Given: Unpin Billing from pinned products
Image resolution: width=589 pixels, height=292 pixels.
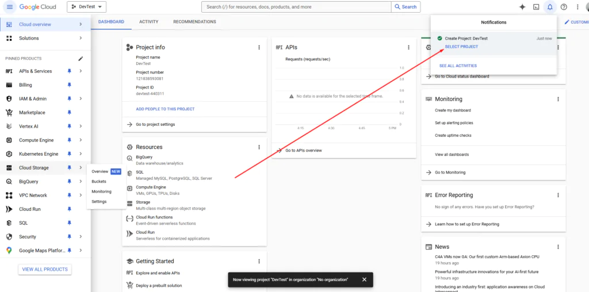Looking at the screenshot, I should tap(69, 85).
